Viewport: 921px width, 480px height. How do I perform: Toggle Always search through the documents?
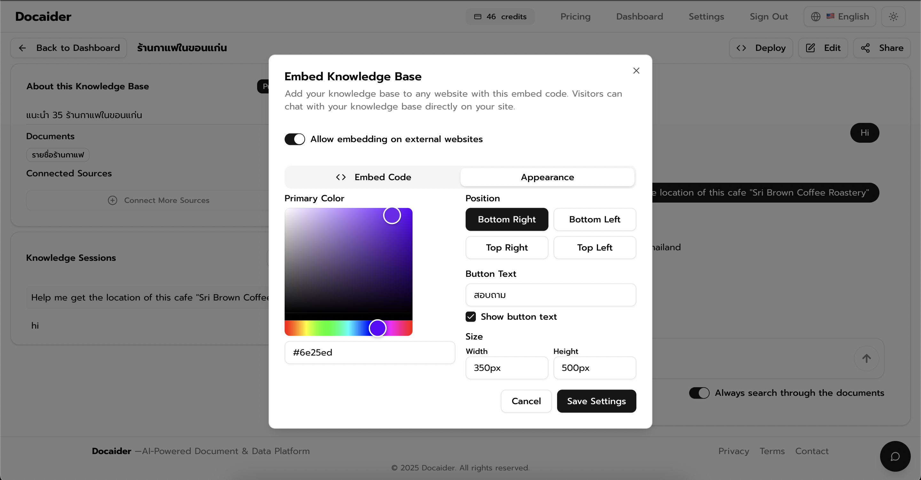click(x=699, y=393)
